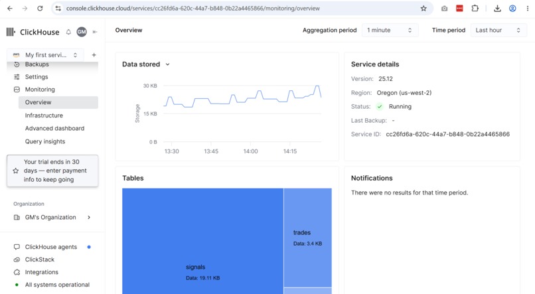
Task: Open the Time period Last hour dropdown
Action: coord(498,31)
